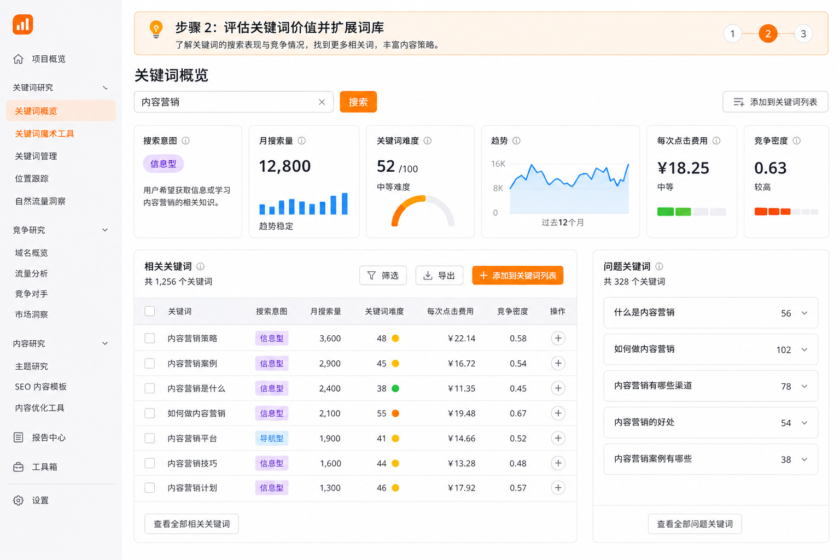Click the info icon next to 关键词难度
This screenshot has width=840, height=560.
[428, 141]
